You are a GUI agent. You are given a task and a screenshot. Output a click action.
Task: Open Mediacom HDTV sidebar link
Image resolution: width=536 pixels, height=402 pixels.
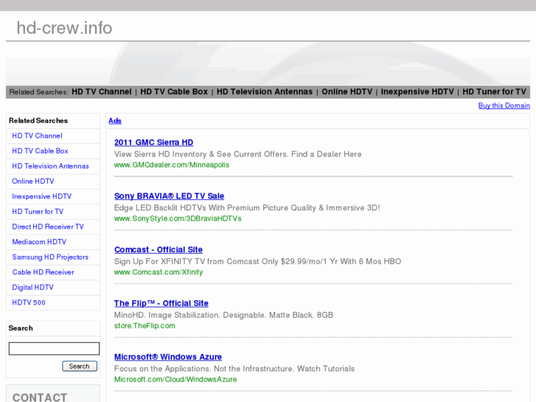pyautogui.click(x=39, y=242)
